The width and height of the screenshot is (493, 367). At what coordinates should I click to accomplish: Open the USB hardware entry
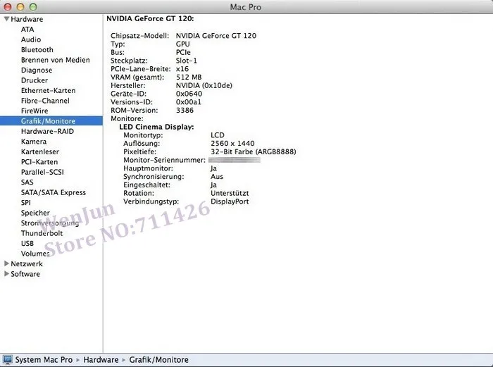pos(27,244)
